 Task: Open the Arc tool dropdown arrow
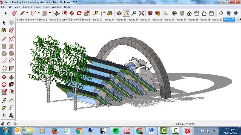[x=39, y=13]
